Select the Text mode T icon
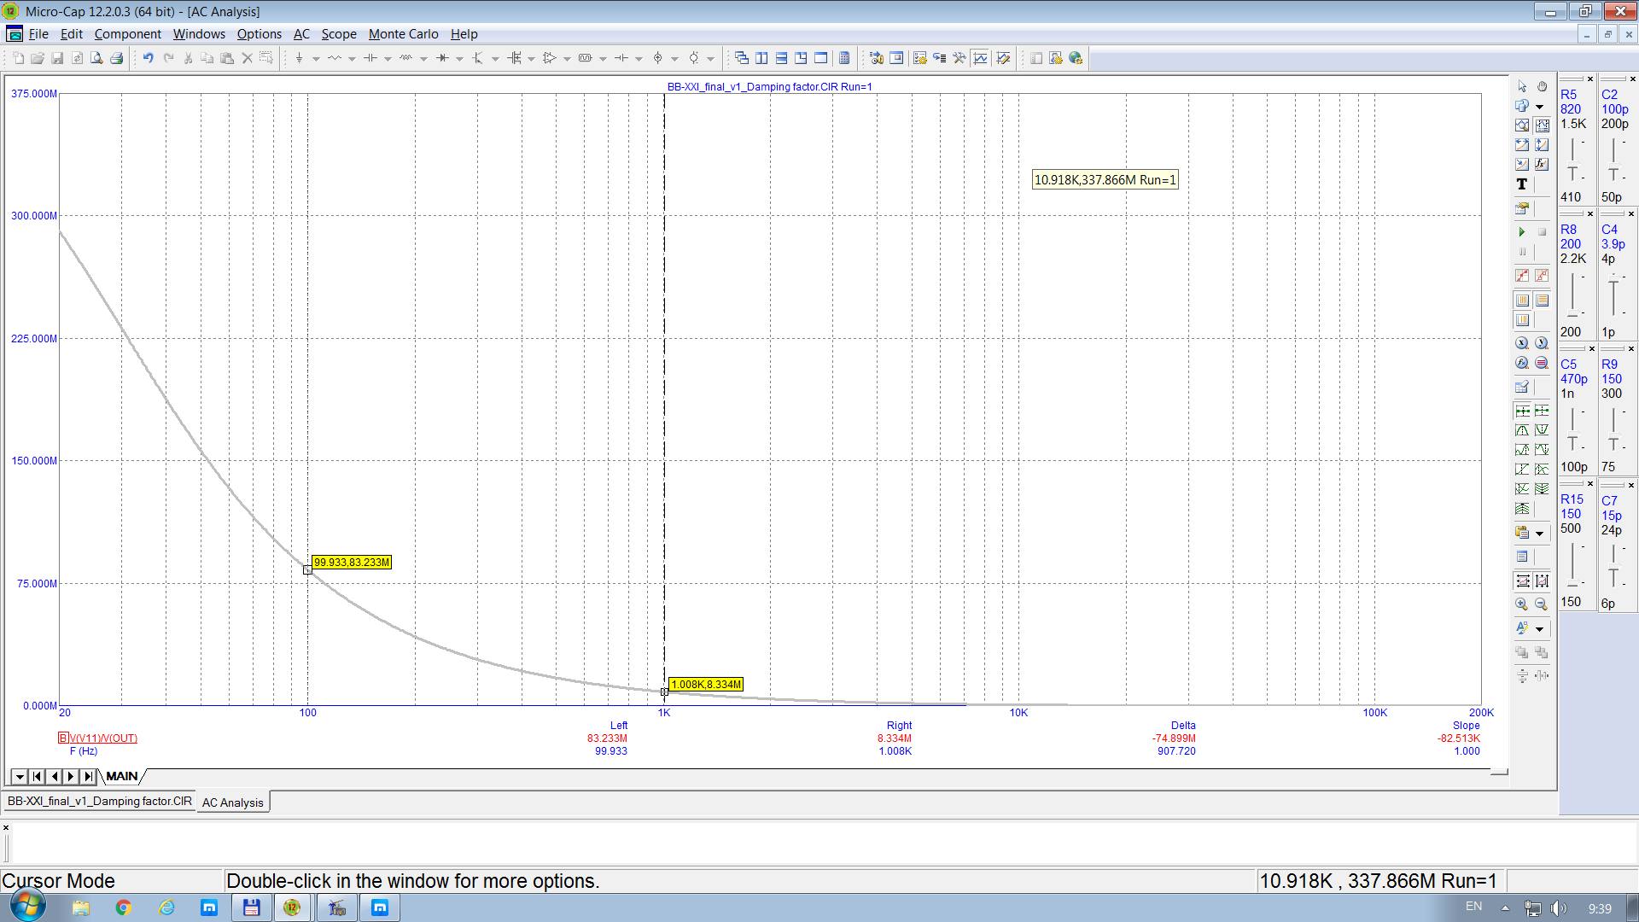Screen dimensions: 1639x922 coord(1521,184)
